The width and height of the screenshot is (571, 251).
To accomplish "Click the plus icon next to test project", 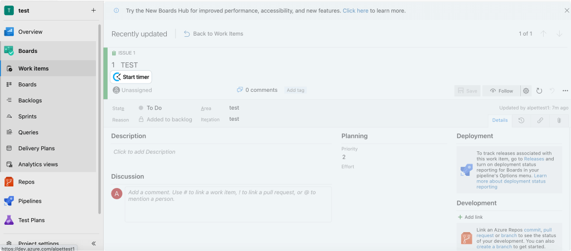I will (x=93, y=11).
